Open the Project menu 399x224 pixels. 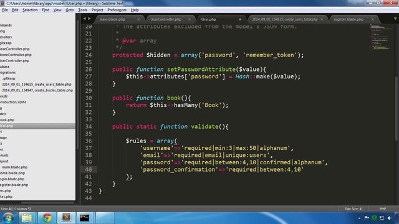pyautogui.click(x=97, y=10)
